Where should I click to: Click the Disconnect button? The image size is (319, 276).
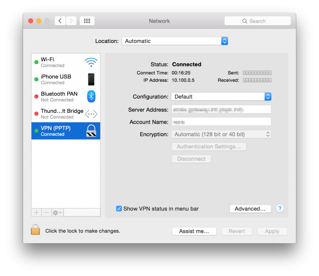point(191,159)
